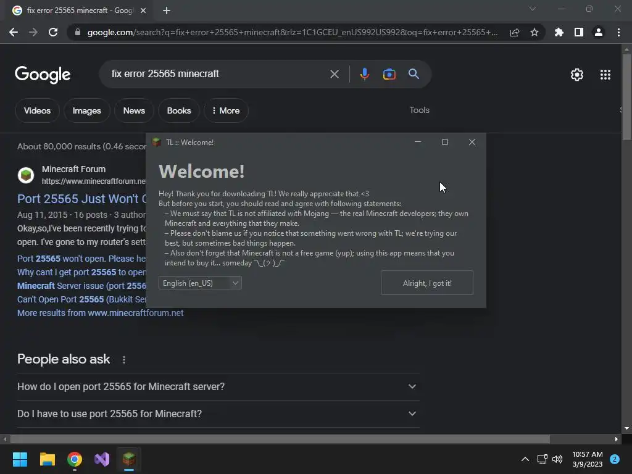Click the scroll-down arrow of vertical scrollbar
Screen dimensions: 632x474
pos(626,428)
